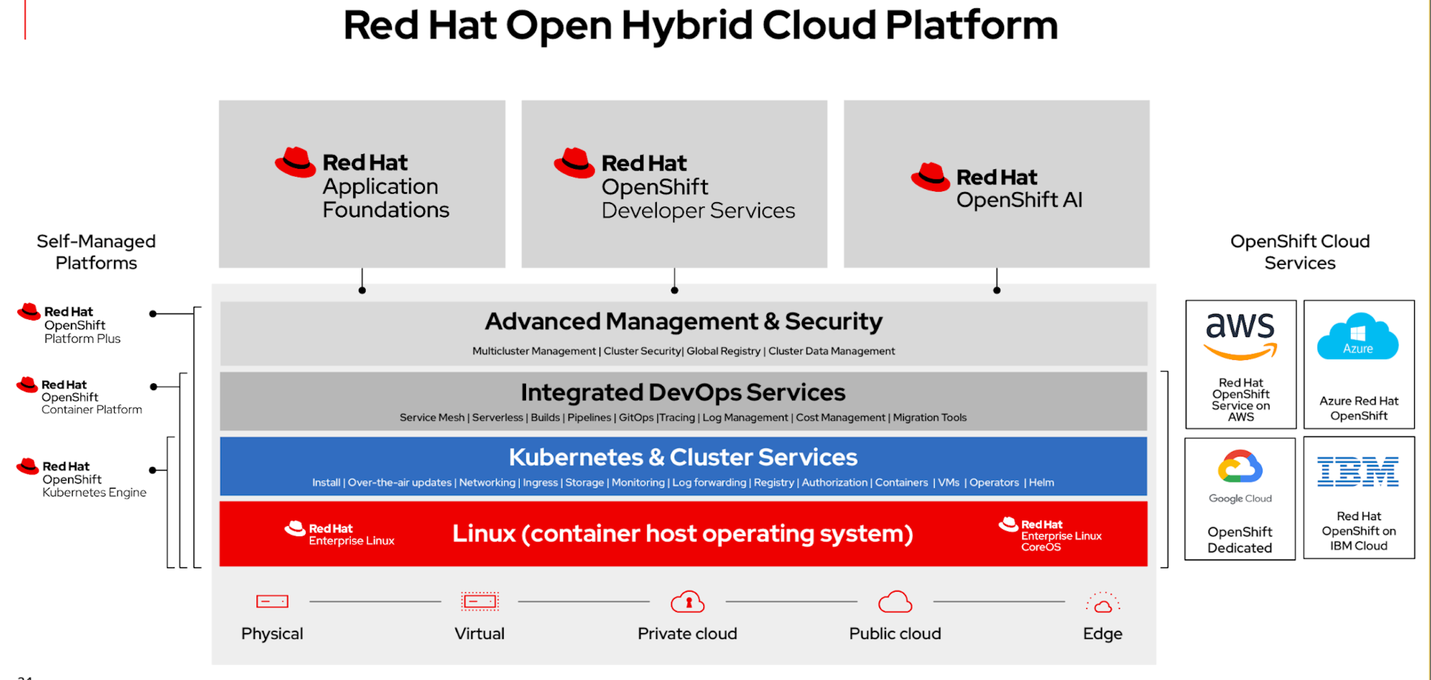The width and height of the screenshot is (1431, 680).
Task: Open the OpenShift Developer Services panel
Action: pyautogui.click(x=674, y=184)
